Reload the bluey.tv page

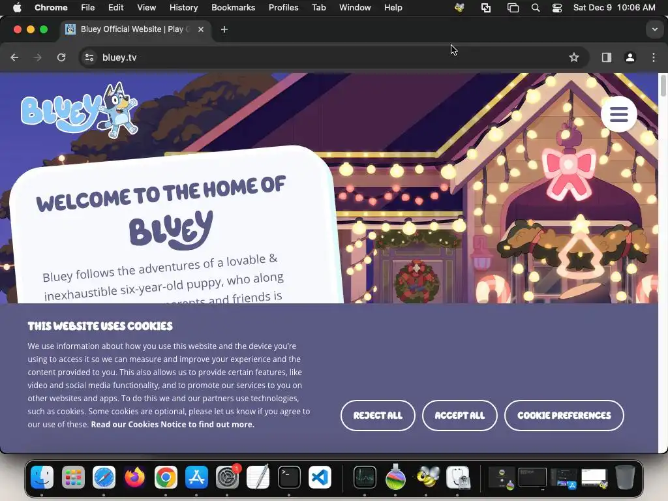61,57
